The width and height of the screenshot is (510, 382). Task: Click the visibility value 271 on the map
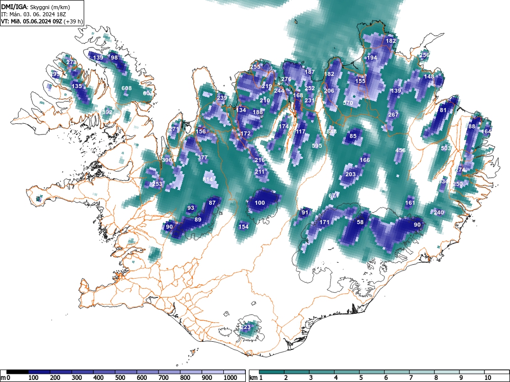click(174, 129)
